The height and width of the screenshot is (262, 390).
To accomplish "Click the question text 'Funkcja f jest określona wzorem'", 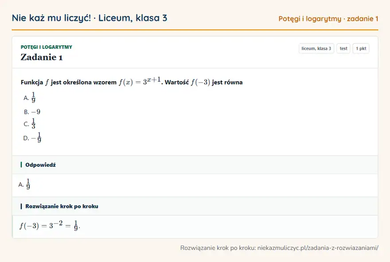I will click(69, 82).
